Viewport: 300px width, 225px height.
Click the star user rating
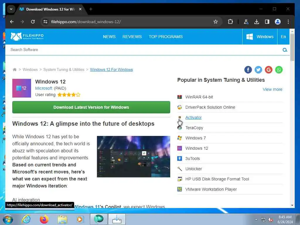[69, 95]
